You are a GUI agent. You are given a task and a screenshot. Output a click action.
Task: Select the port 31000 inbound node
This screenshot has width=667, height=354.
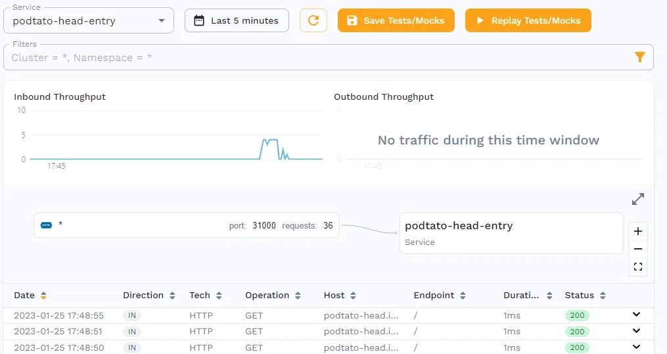pyautogui.click(x=187, y=225)
